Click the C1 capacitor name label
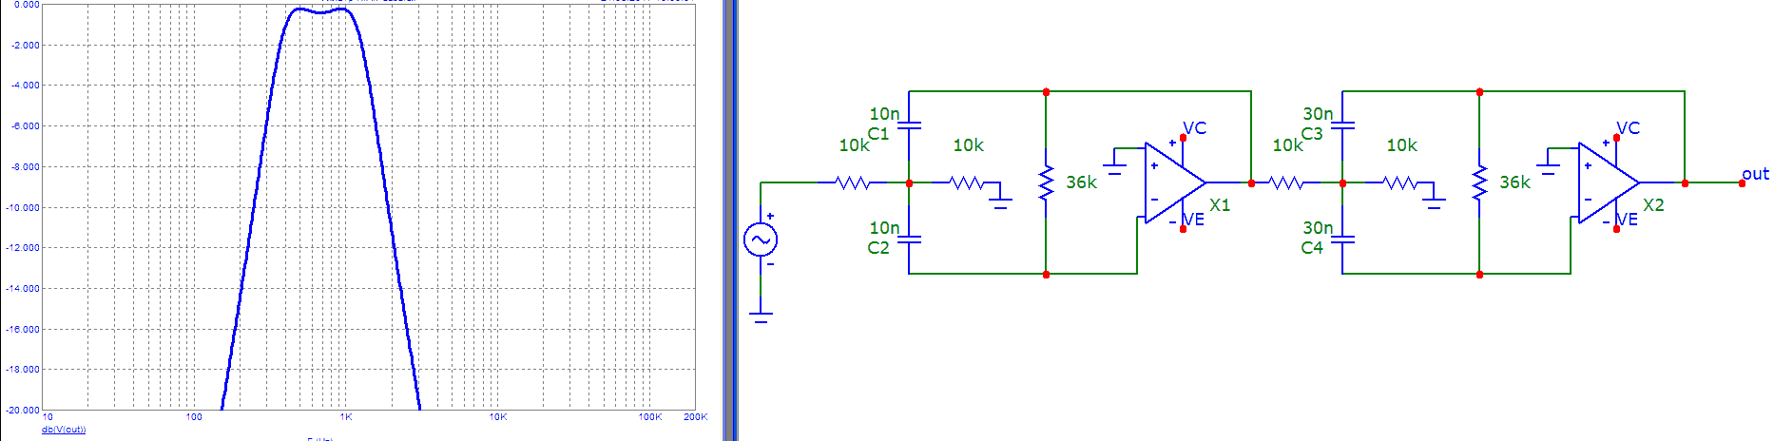The height and width of the screenshot is (441, 1774). 878,133
